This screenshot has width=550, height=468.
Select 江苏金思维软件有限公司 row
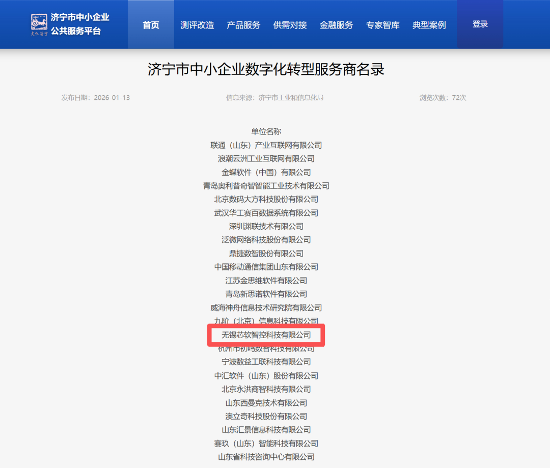click(x=266, y=281)
